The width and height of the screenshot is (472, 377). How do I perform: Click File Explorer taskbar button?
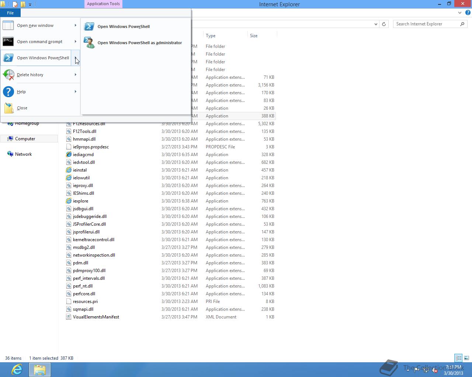(39, 370)
